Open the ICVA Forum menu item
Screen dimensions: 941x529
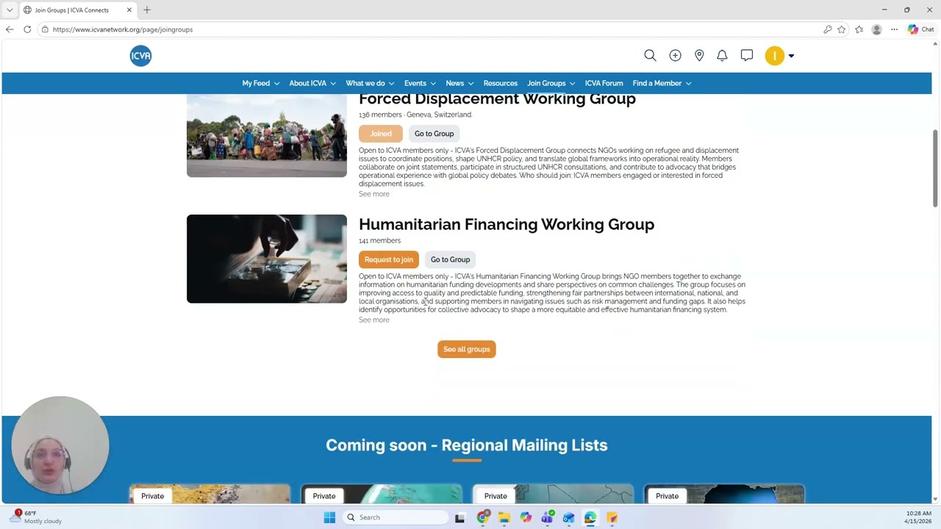(x=604, y=83)
